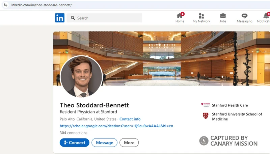Open the Messaging chat icon
Image resolution: width=270 pixels, height=154 pixels.
tap(244, 18)
